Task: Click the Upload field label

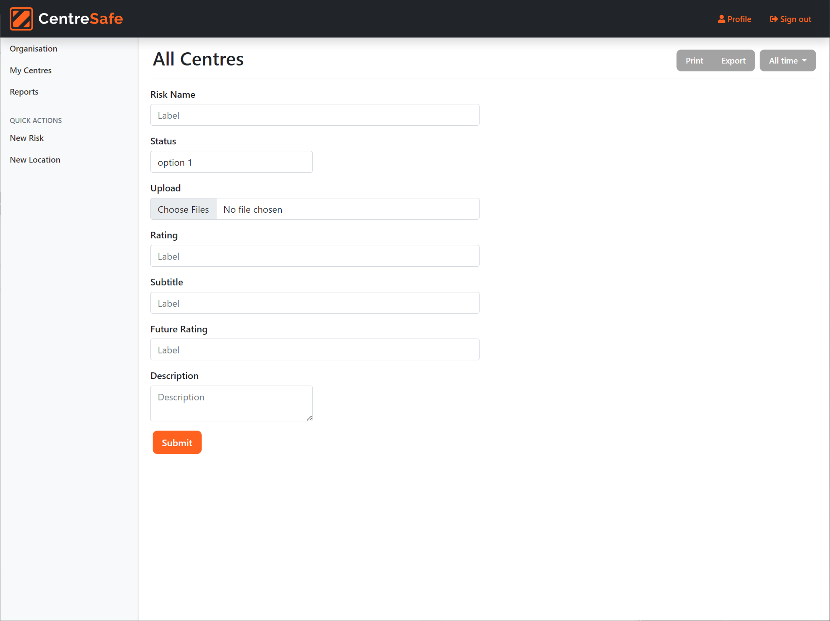Action: [166, 188]
